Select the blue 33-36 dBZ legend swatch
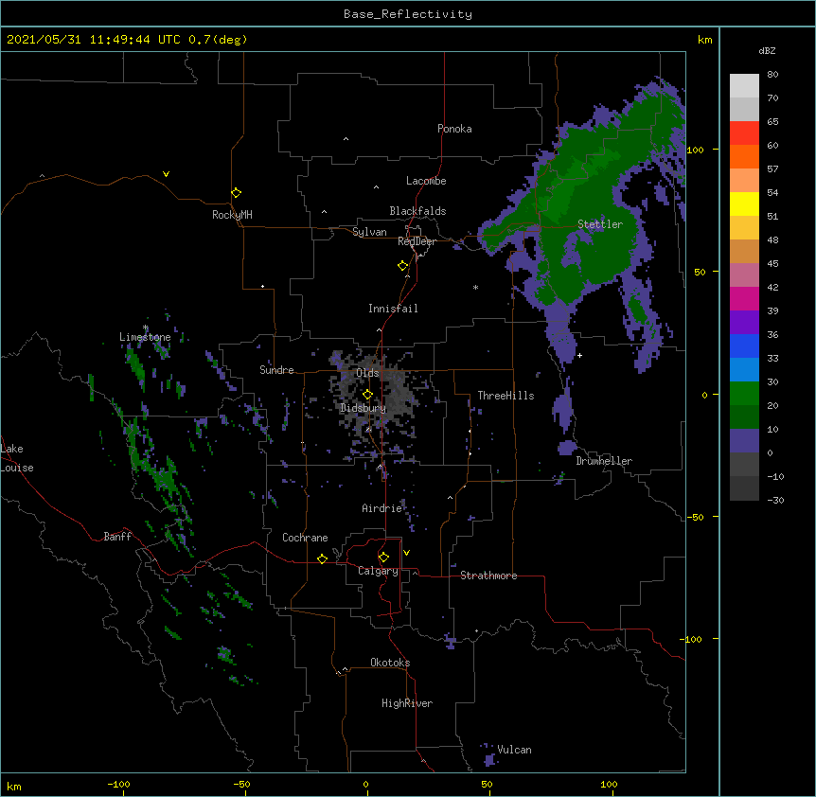This screenshot has height=797, width=816. (x=744, y=345)
